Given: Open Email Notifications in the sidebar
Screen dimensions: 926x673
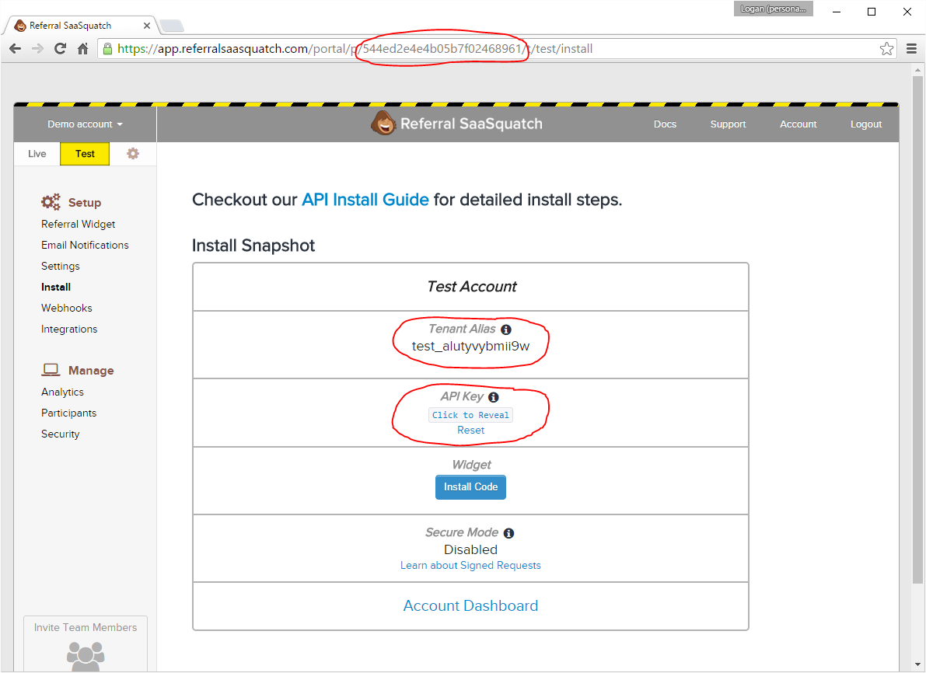Looking at the screenshot, I should 85,245.
